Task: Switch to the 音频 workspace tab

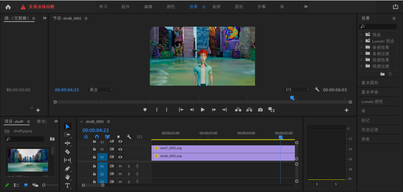Action: 216,7
